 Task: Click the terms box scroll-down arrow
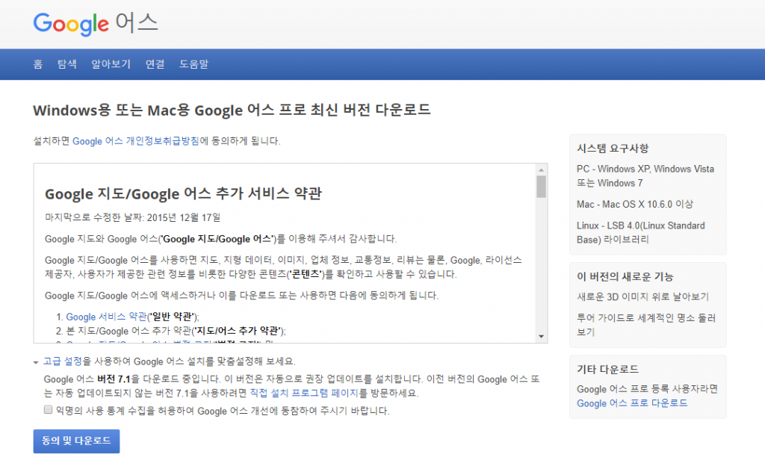click(541, 337)
